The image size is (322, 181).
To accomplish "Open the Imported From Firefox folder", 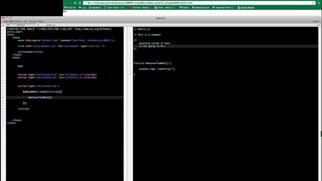I will tap(223, 8).
